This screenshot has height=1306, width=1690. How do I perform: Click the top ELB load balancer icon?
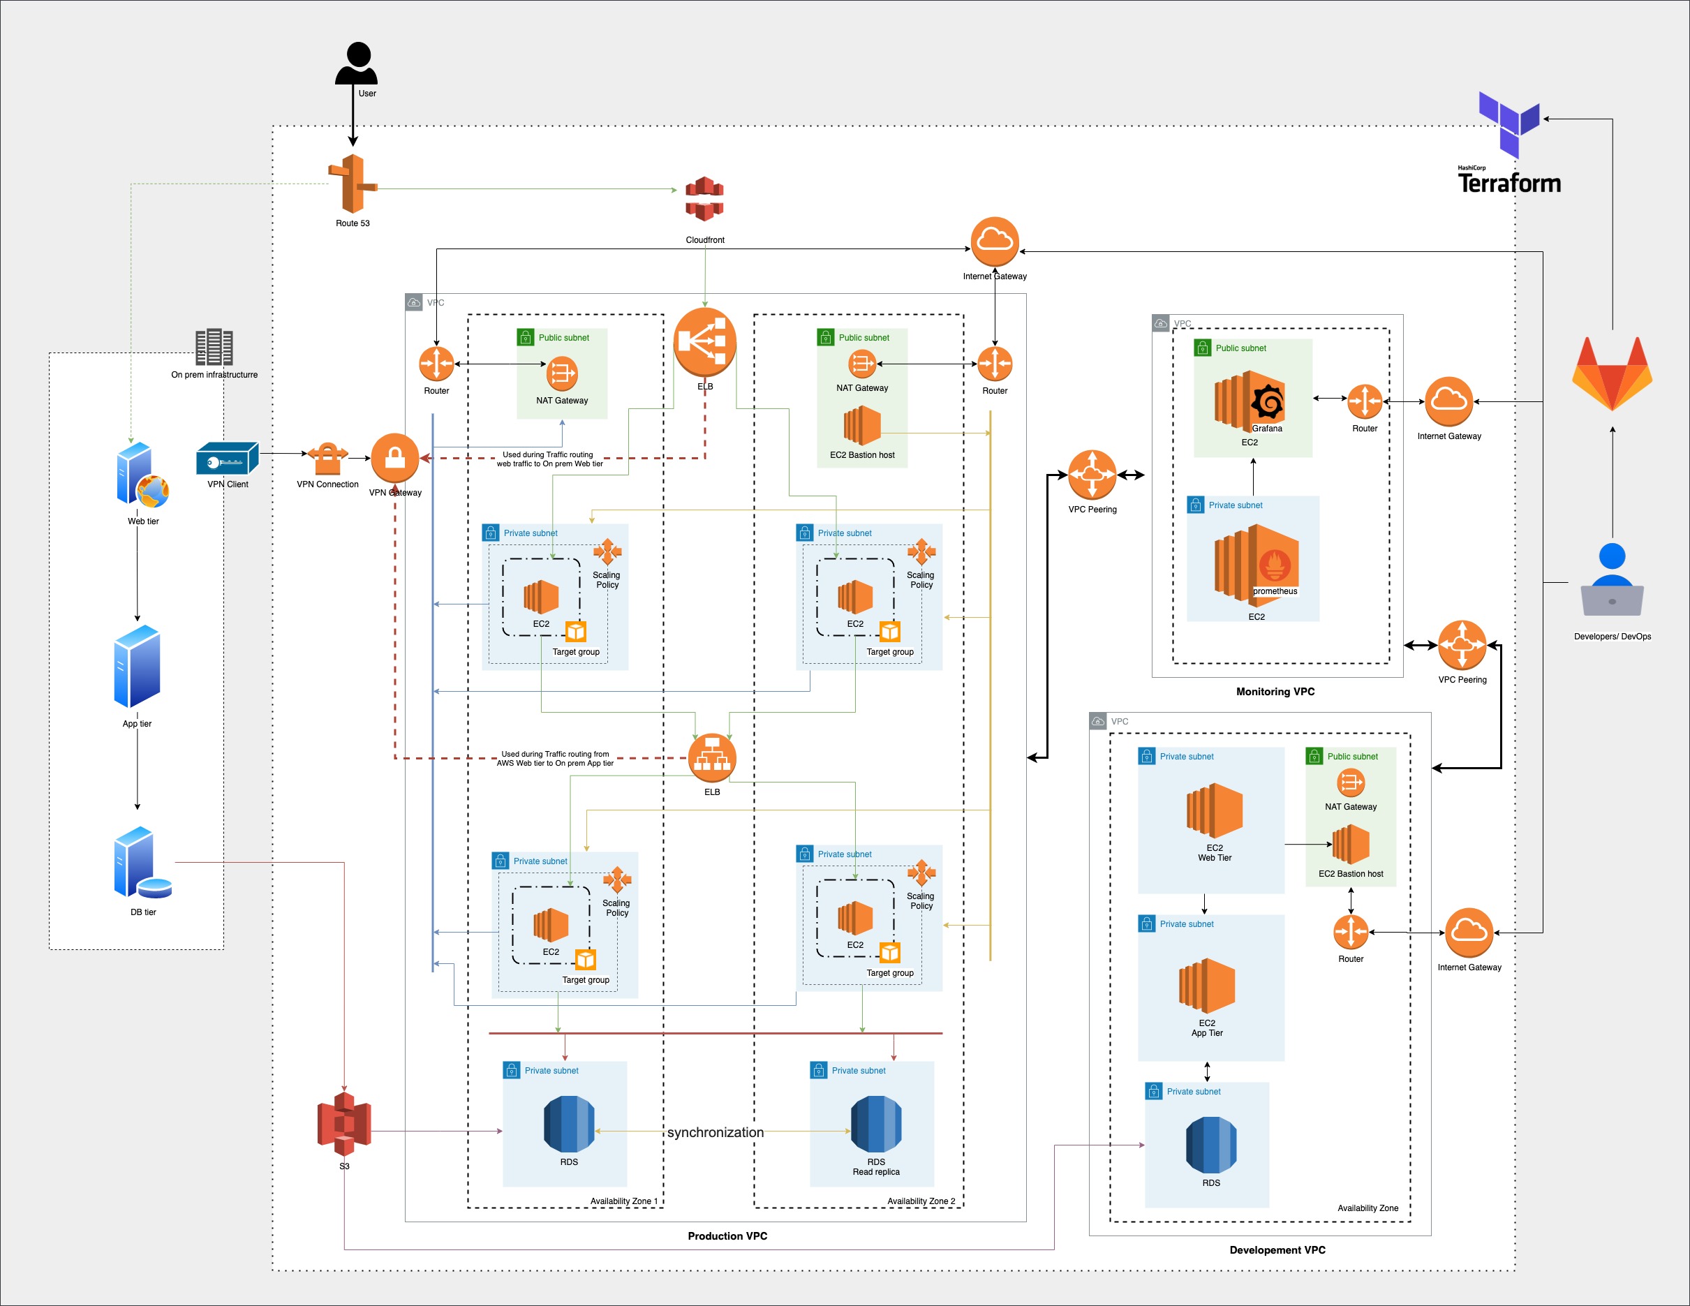[x=705, y=341]
